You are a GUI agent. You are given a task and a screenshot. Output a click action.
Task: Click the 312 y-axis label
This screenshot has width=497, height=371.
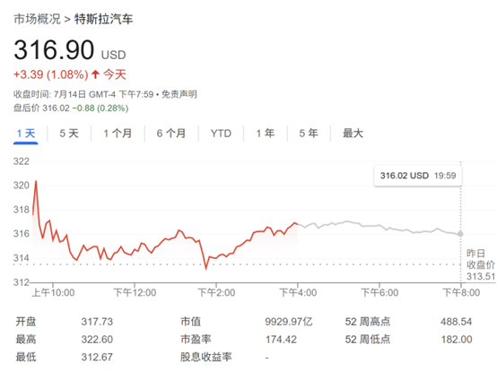click(x=22, y=282)
